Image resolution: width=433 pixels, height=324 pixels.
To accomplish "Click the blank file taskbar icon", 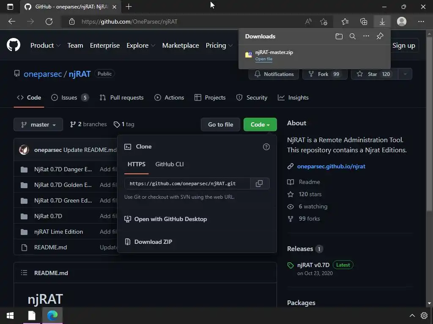I will 32,316.
